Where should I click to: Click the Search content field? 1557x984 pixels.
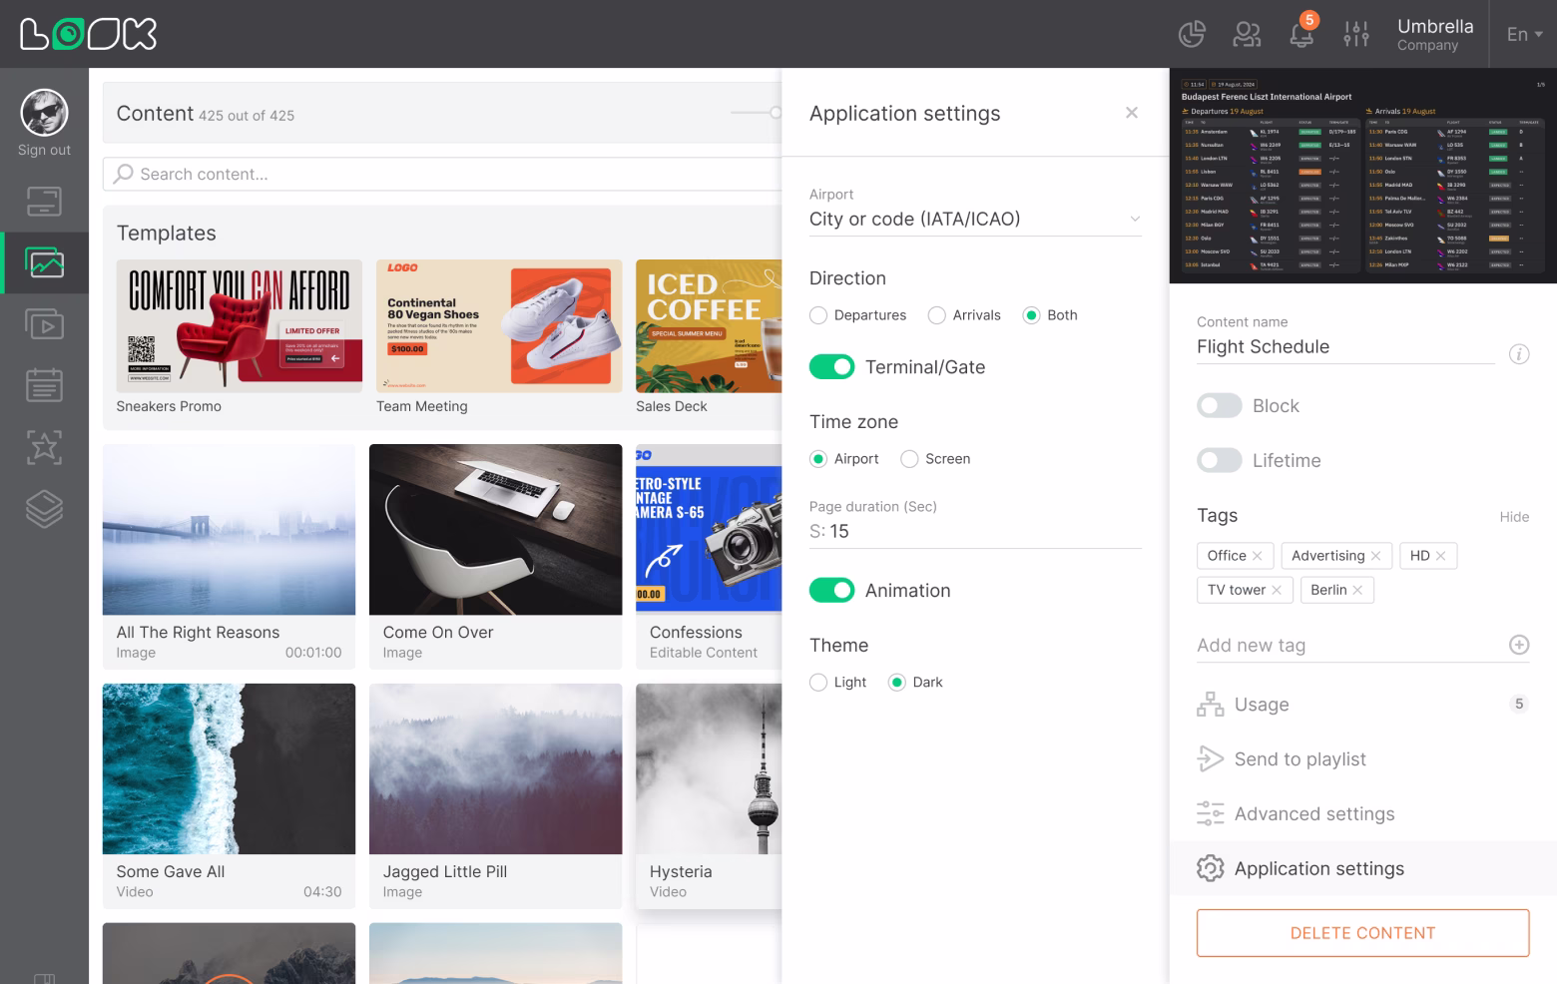[x=442, y=174]
